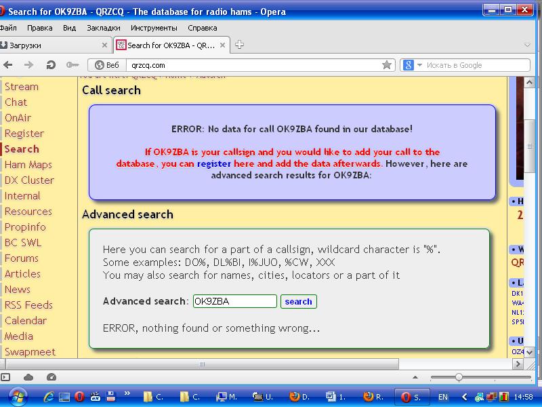Open the Search sidebar link

22,149
